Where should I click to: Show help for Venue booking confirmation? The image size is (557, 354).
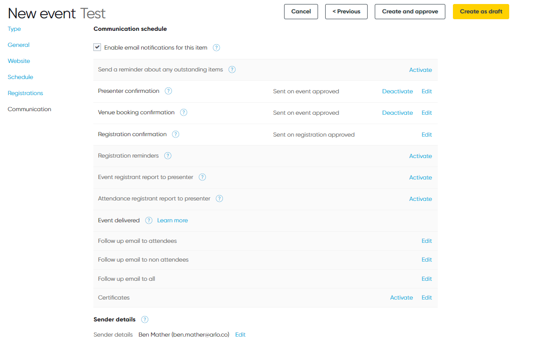click(x=184, y=112)
